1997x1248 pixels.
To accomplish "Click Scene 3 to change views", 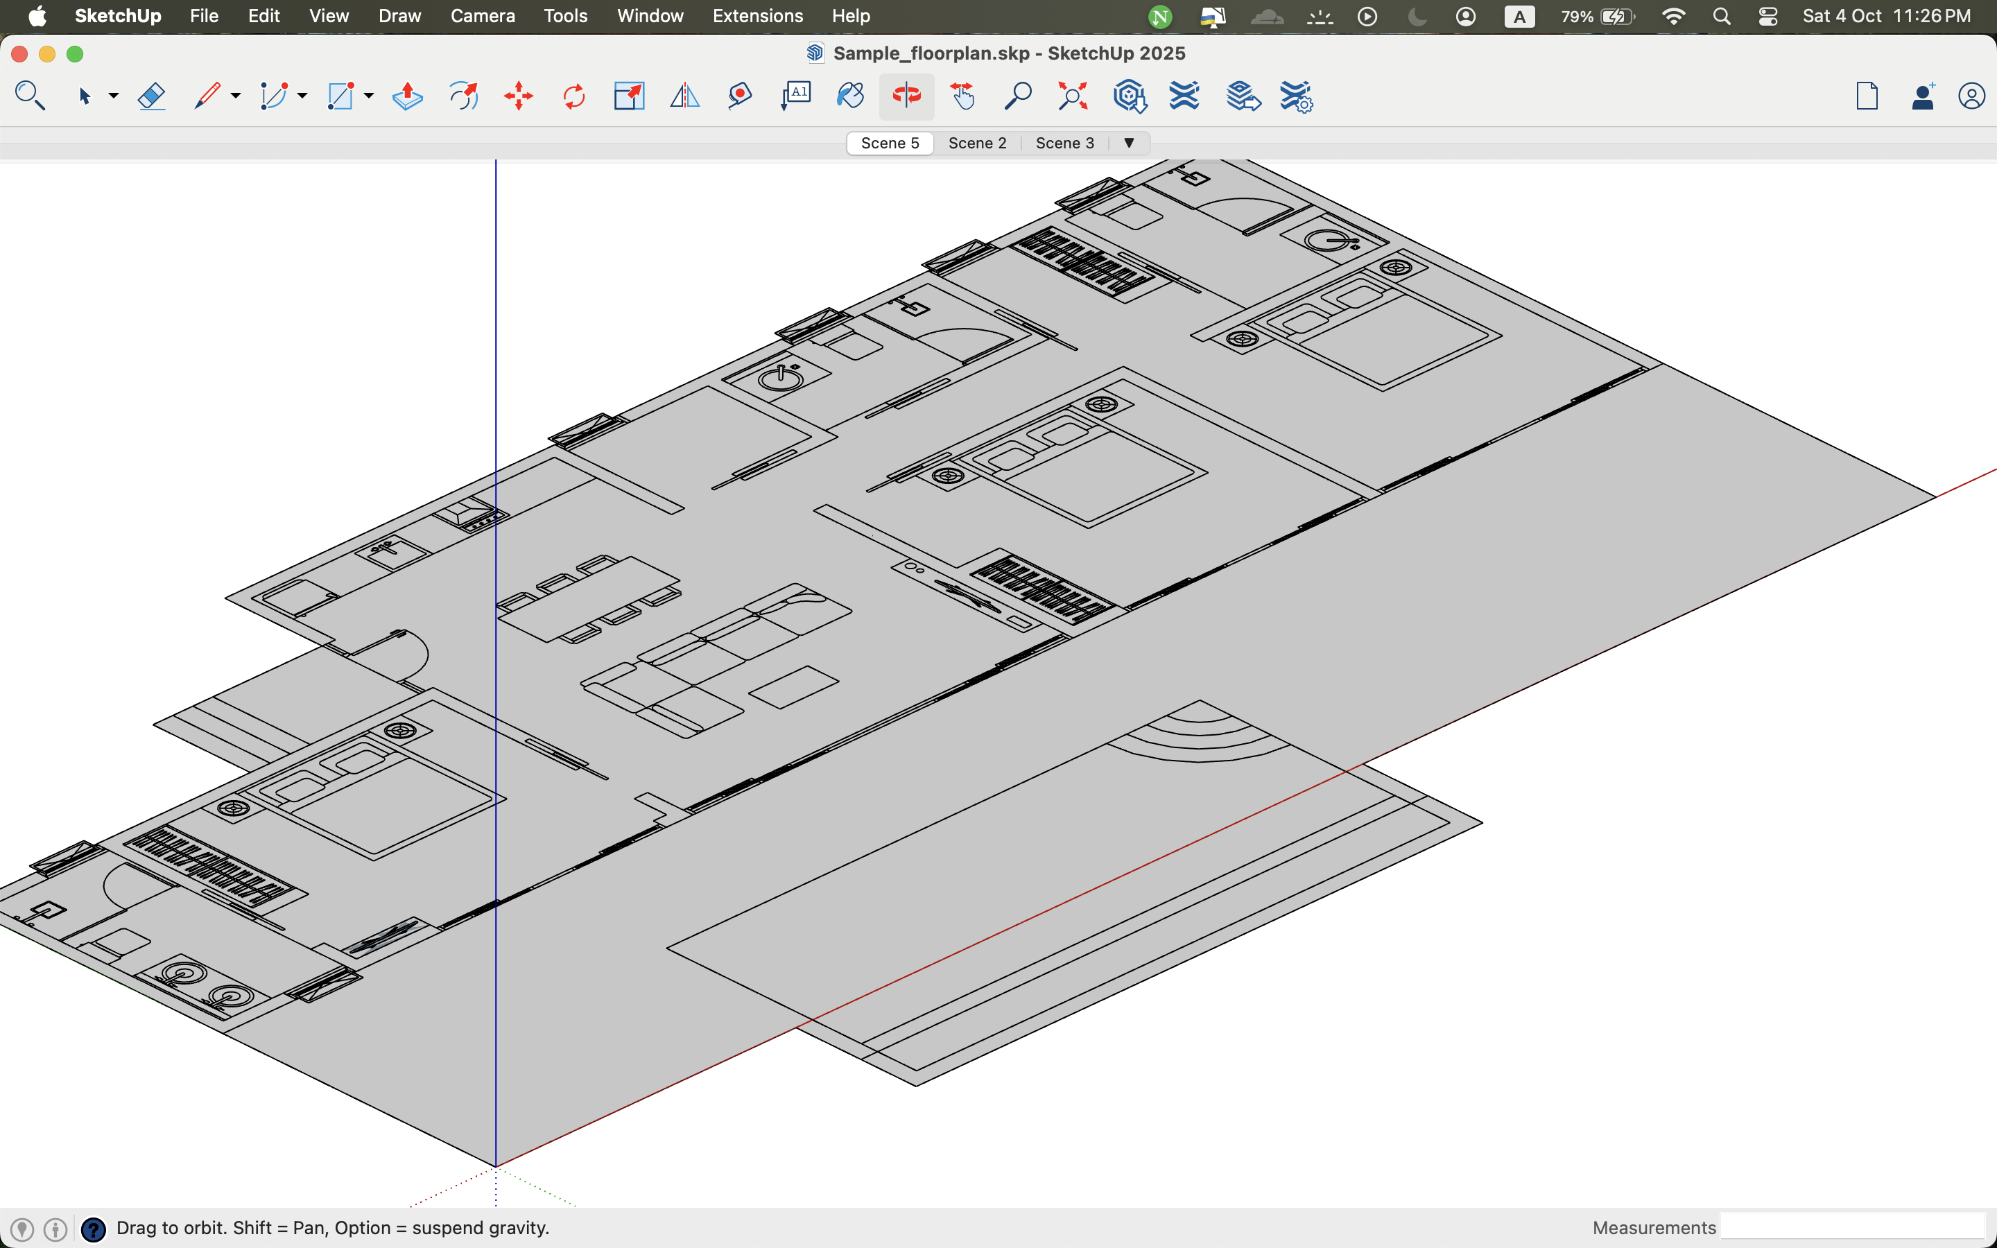I will (x=1064, y=143).
